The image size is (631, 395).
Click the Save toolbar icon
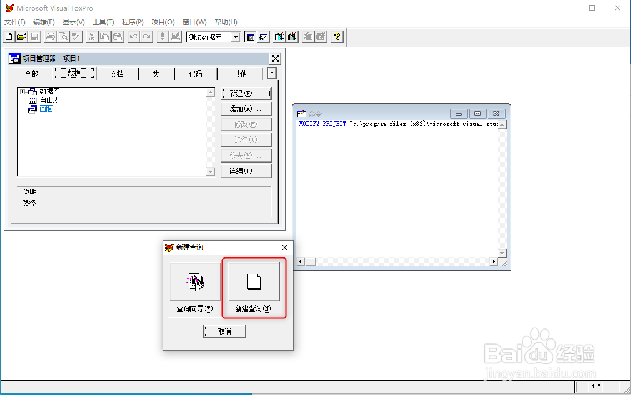(34, 37)
